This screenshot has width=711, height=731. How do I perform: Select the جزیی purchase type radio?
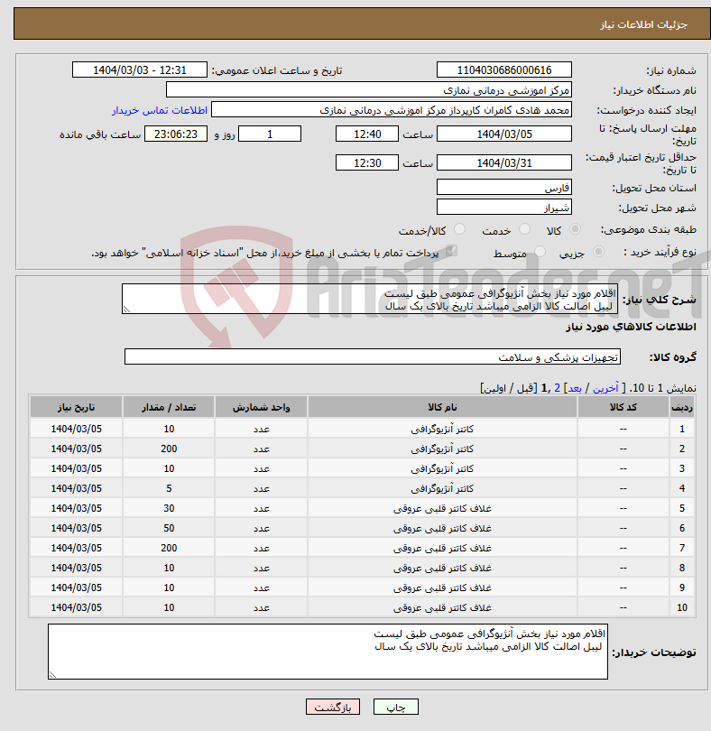pyautogui.click(x=598, y=252)
